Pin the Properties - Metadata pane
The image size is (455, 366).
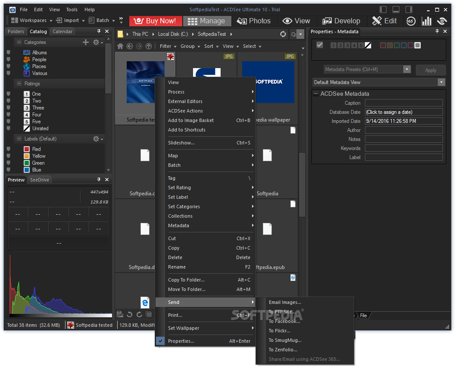(x=437, y=31)
